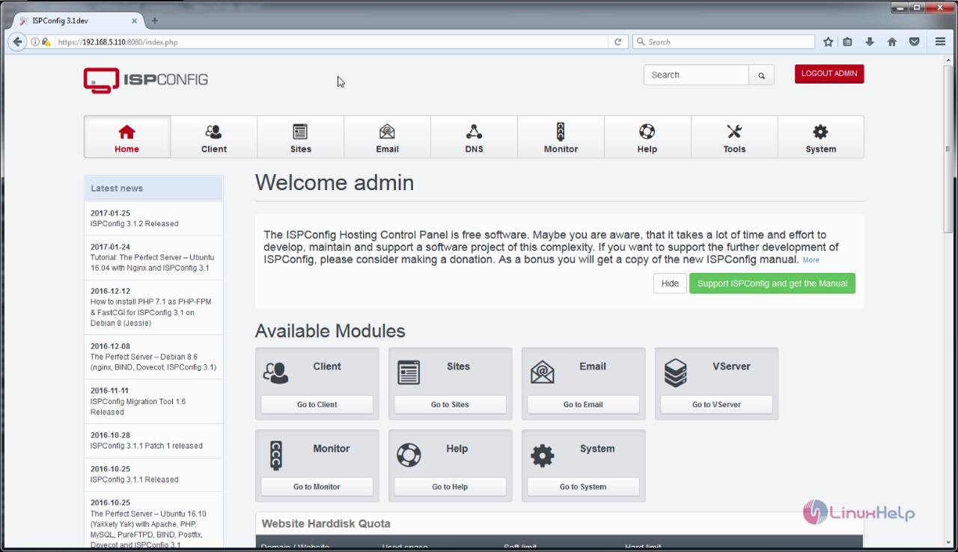Open the Monitor navigation tab
Viewport: 958px width, 552px height.
(x=561, y=137)
